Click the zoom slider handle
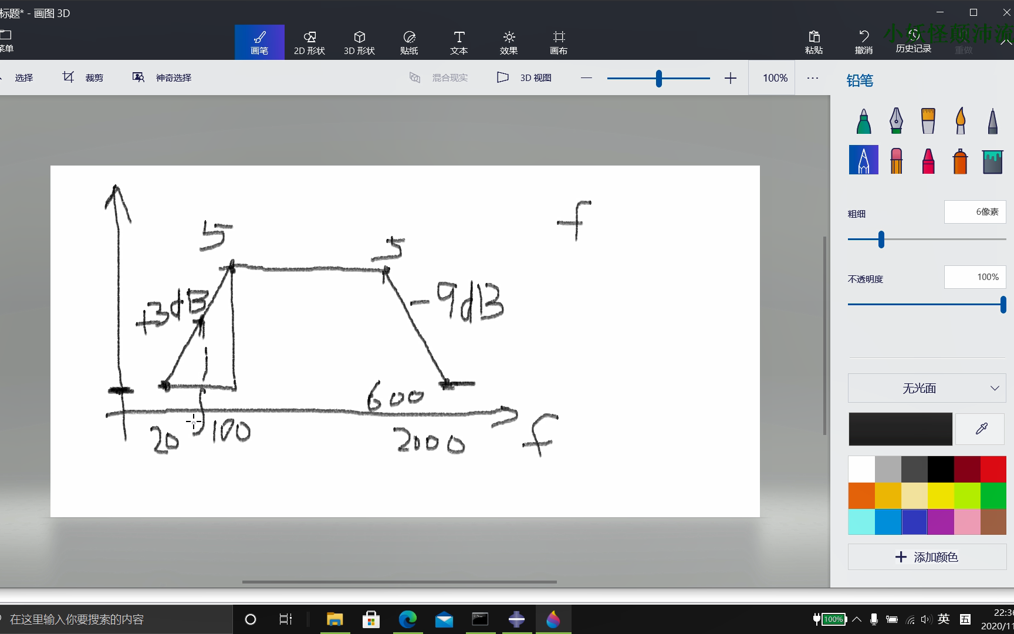Screen dimensions: 1014x634 click(659, 78)
